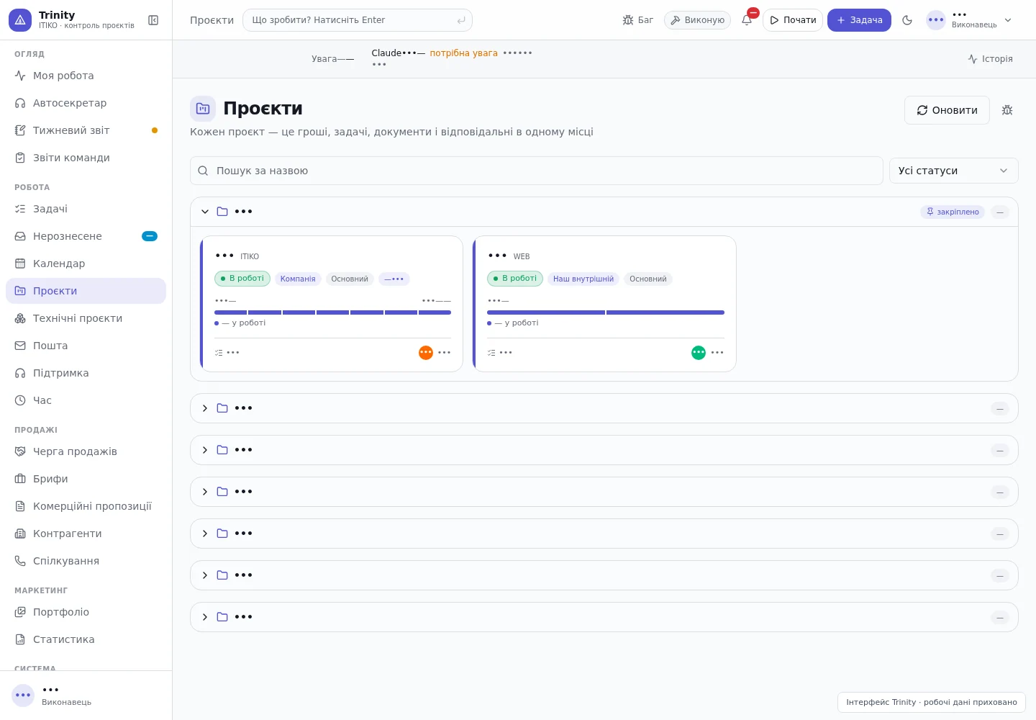1036x720 pixels.
Task: Click progress bar of ITIKO project
Action: (332, 312)
